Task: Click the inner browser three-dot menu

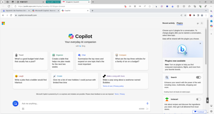Action: (206, 15)
